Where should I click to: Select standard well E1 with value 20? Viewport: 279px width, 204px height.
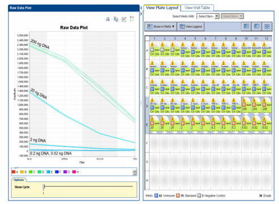point(154,124)
